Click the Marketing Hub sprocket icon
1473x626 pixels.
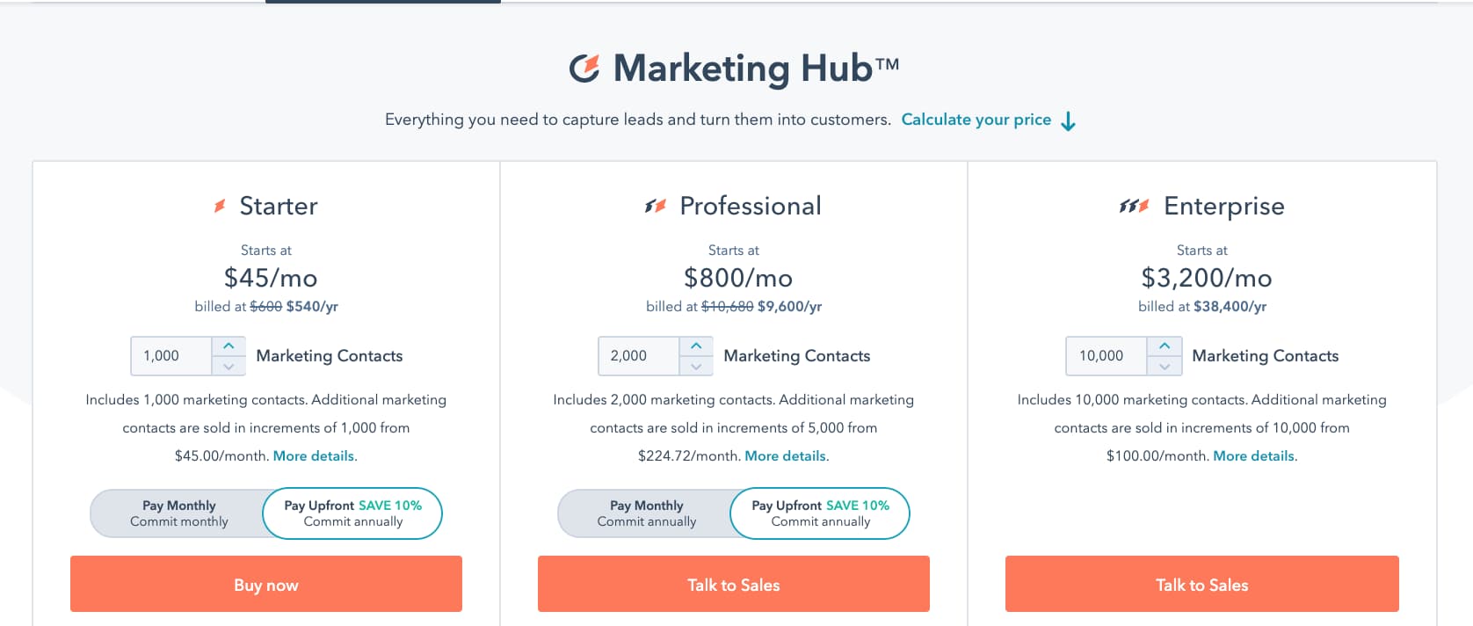tap(586, 67)
